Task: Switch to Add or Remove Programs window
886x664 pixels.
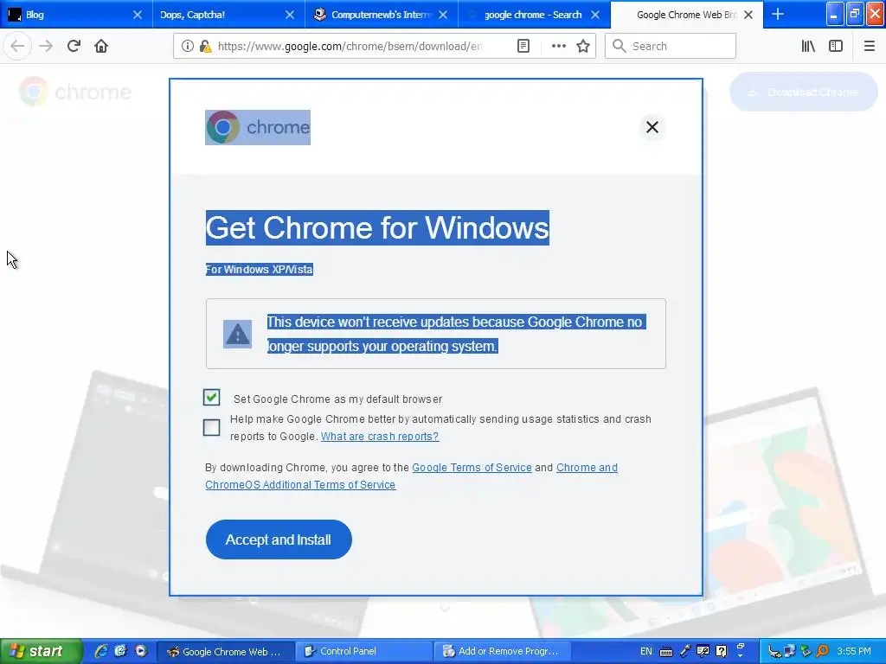Action: tap(503, 651)
